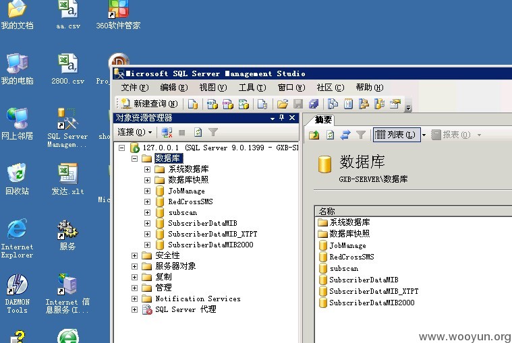This screenshot has width=512, height=343.
Task: Select 数据库快照 in the summary list
Action: (349, 234)
